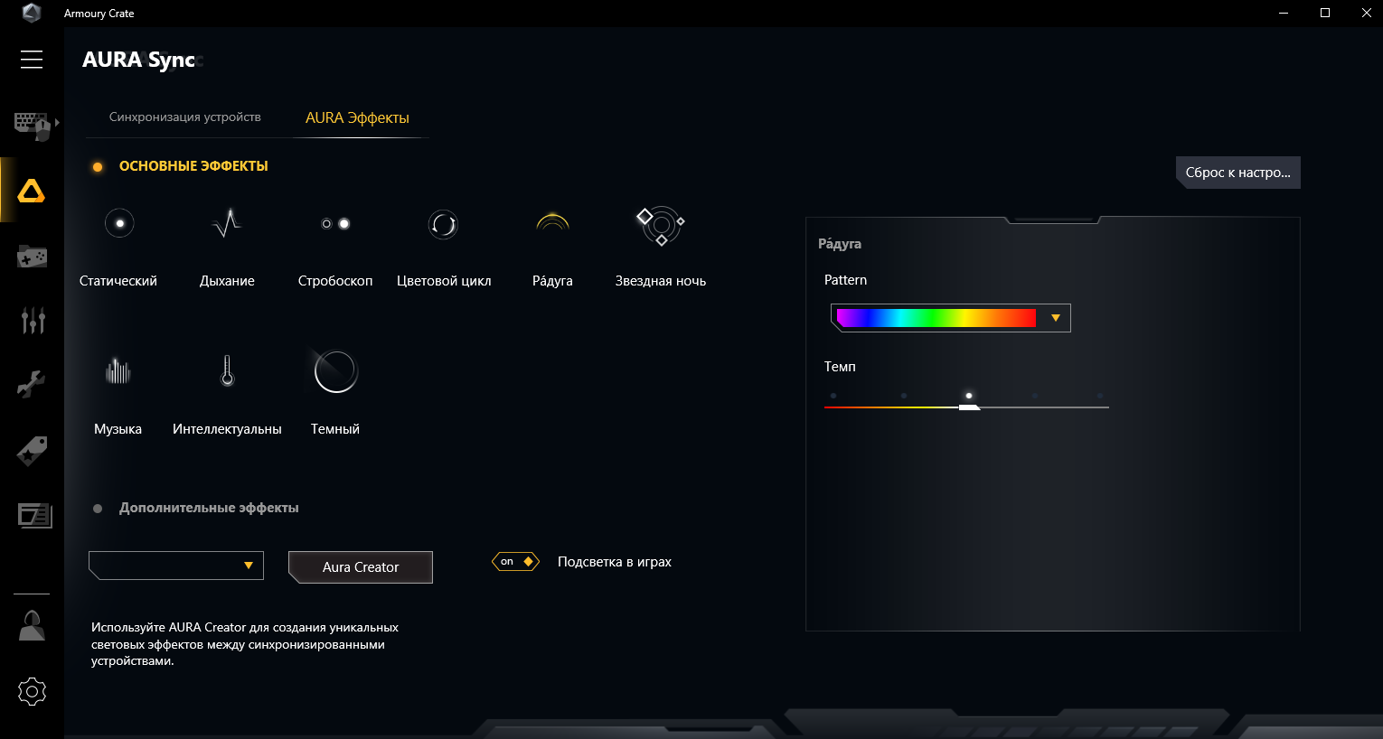Close the Armoury Crate window
The height and width of the screenshot is (739, 1383).
[1366, 13]
